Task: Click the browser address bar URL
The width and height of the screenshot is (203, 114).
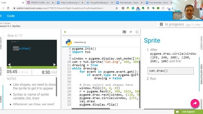Action: (x=60, y=8)
